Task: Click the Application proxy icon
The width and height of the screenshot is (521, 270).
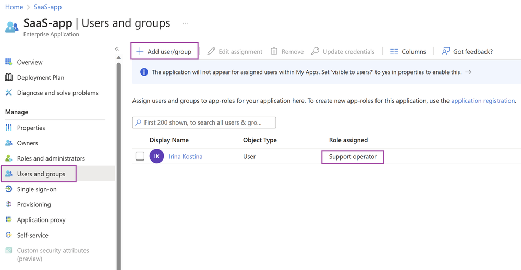Action: [x=9, y=219]
